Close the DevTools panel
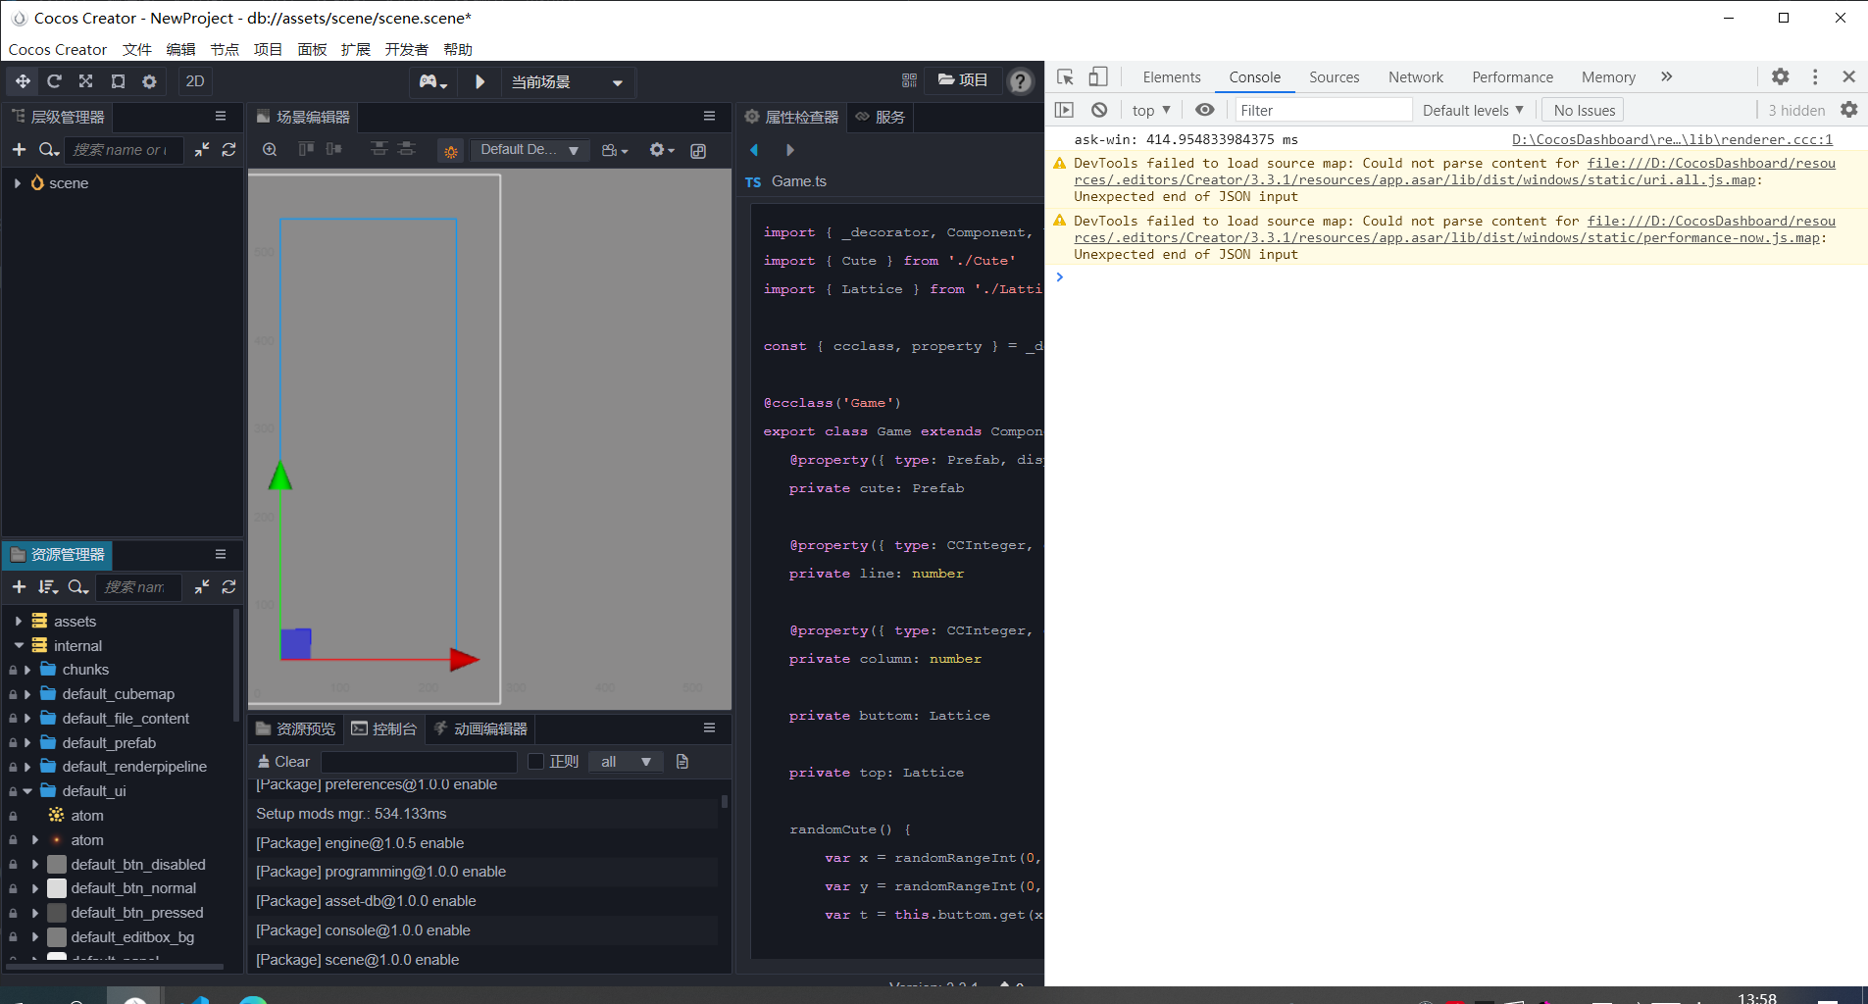This screenshot has width=1868, height=1004. click(1848, 76)
